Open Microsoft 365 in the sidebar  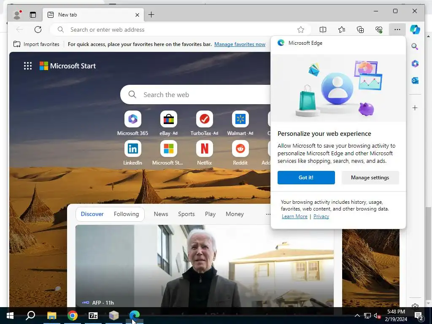[415, 64]
